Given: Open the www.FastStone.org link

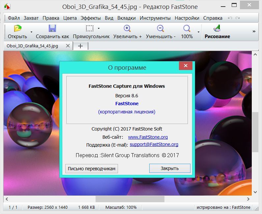Looking at the screenshot, I should point(148,137).
